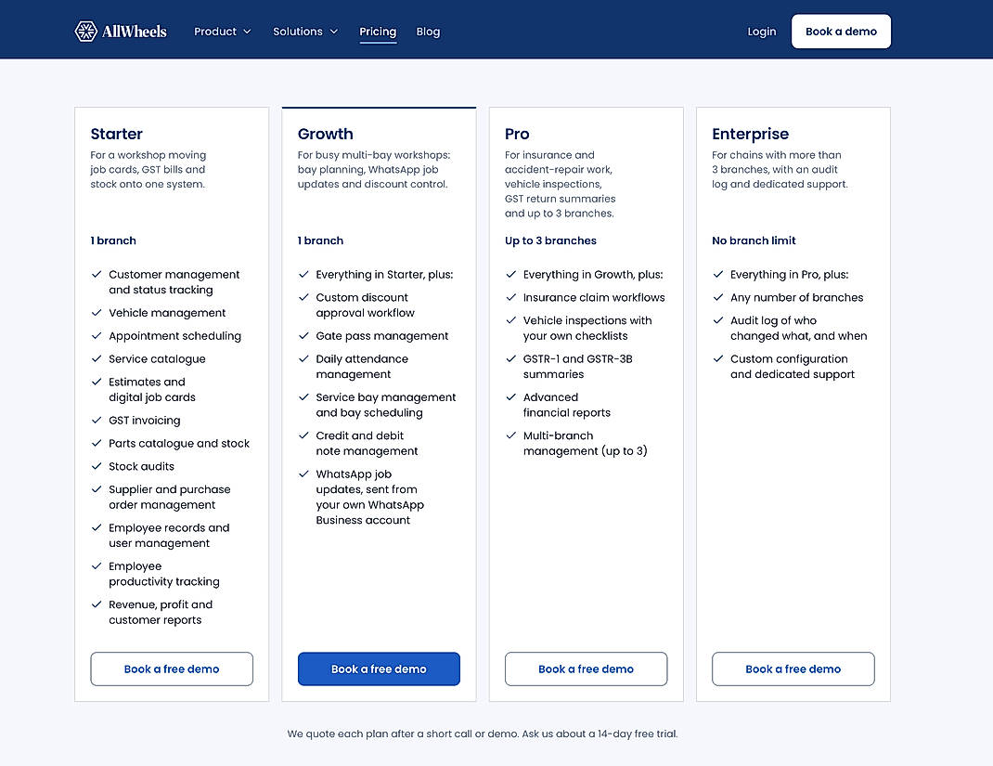Click checkmark beside Customer management and status tracking
Image resolution: width=993 pixels, height=766 pixels.
point(97,274)
